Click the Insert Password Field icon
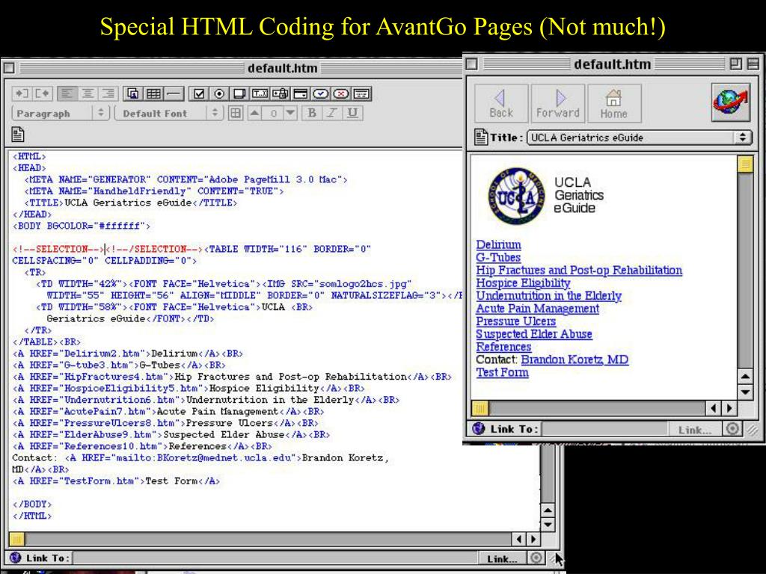Image resolution: width=766 pixels, height=574 pixels. pos(281,93)
